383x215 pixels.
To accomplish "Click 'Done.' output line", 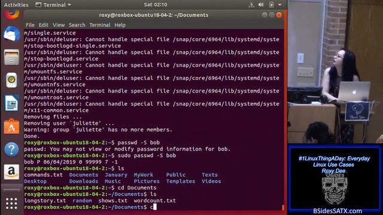I will pos(32,136).
